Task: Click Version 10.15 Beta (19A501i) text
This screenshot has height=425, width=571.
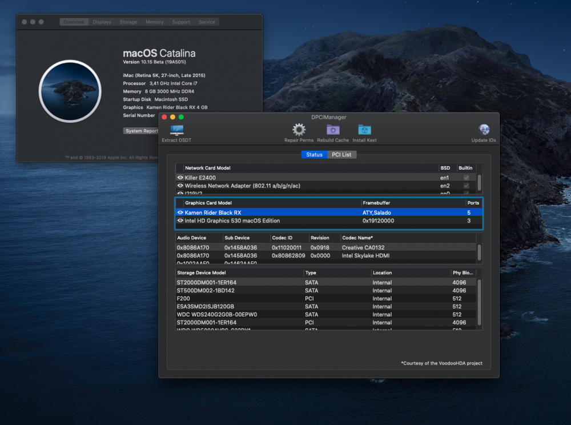Action: coord(154,62)
